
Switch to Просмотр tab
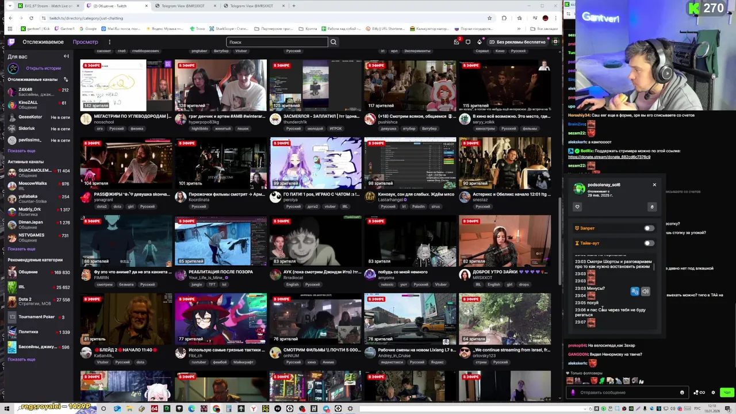point(85,42)
